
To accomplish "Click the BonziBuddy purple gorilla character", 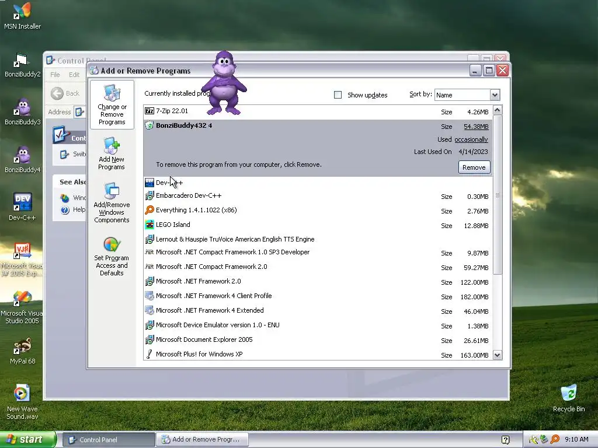I will pyautogui.click(x=224, y=83).
